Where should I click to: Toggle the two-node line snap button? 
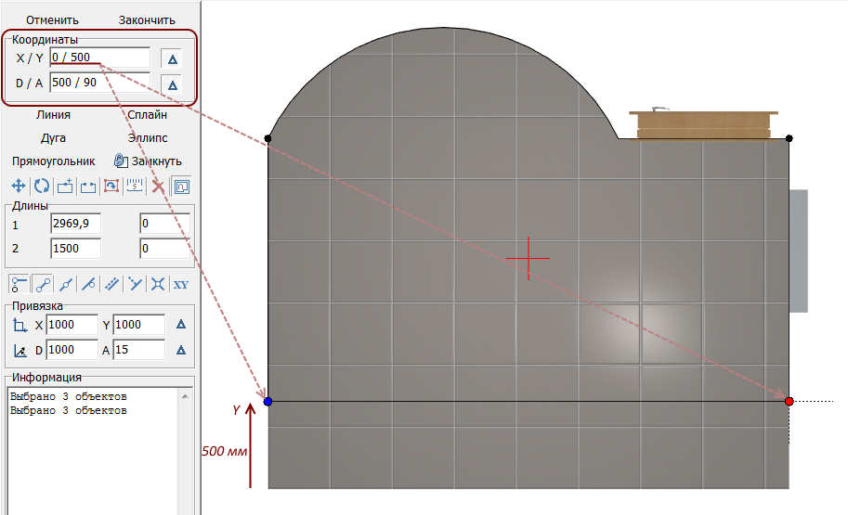(x=41, y=284)
